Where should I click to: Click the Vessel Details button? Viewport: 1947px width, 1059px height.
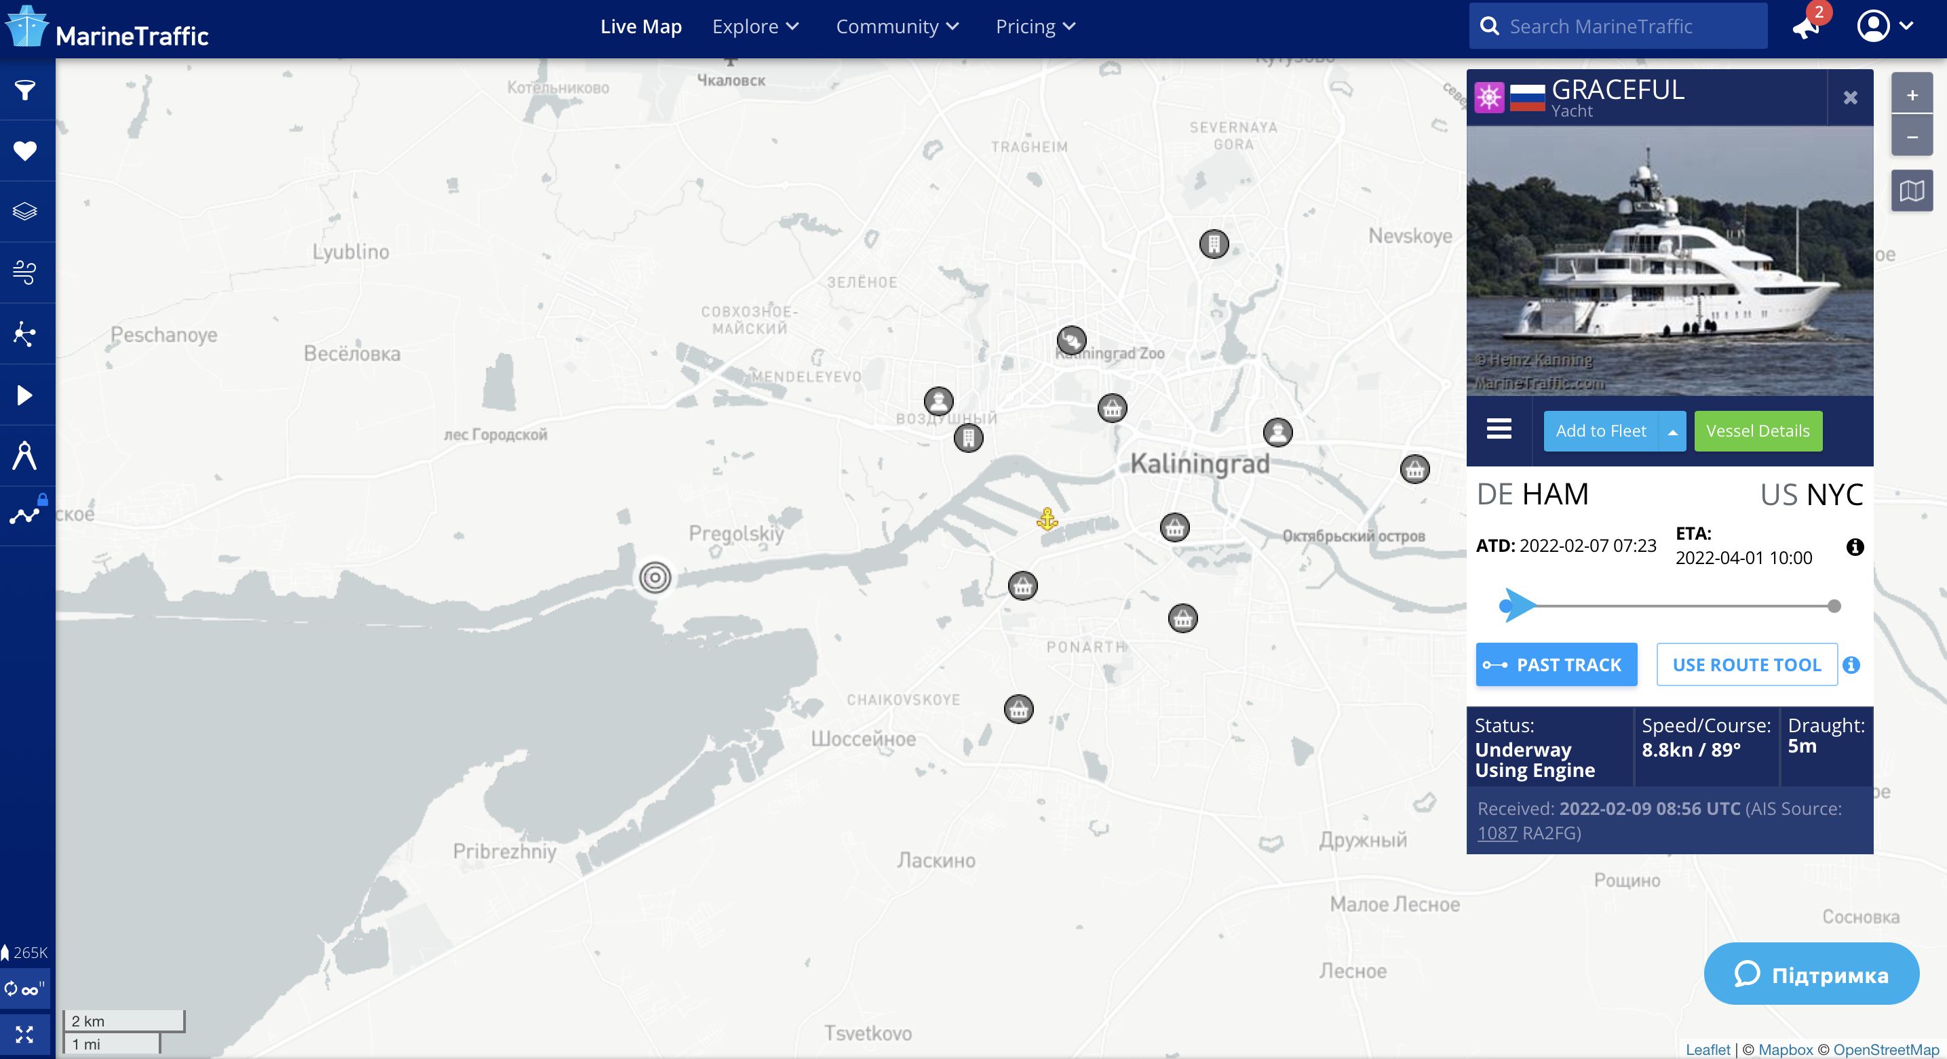click(1757, 431)
